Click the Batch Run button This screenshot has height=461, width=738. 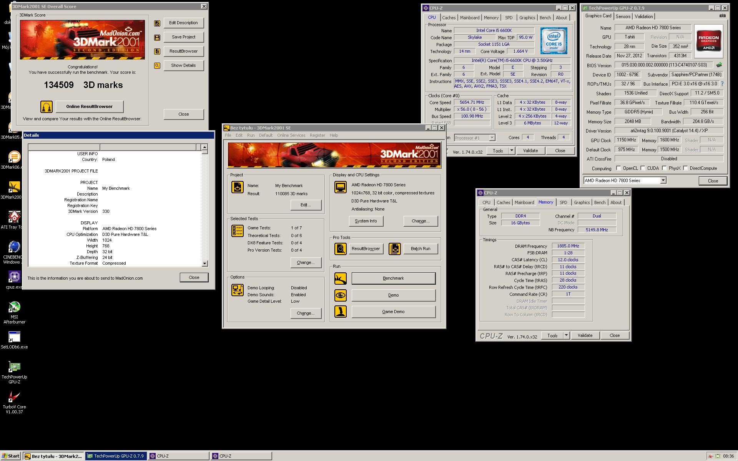click(421, 249)
